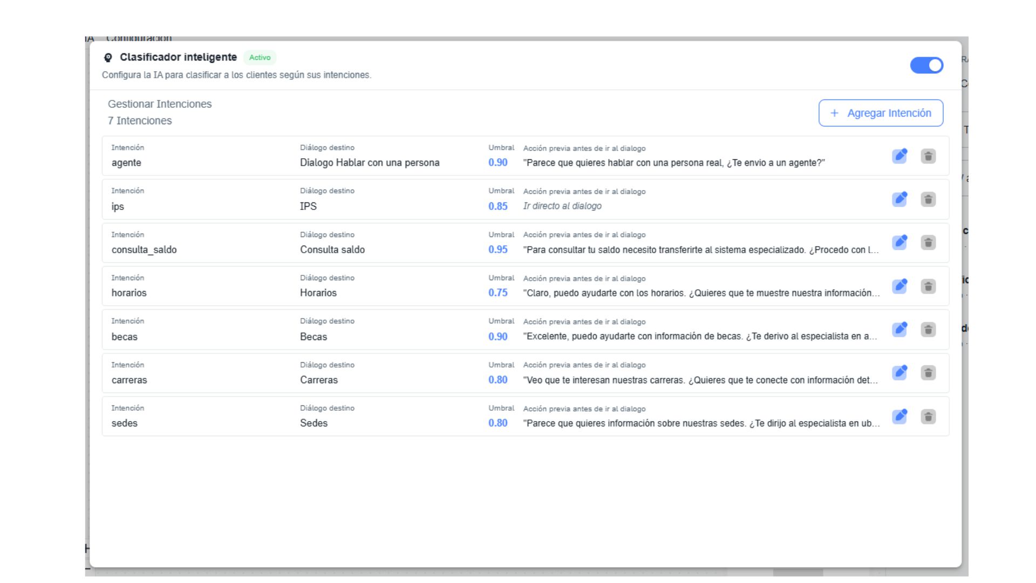
Task: Delete the becas intention
Action: click(x=928, y=329)
